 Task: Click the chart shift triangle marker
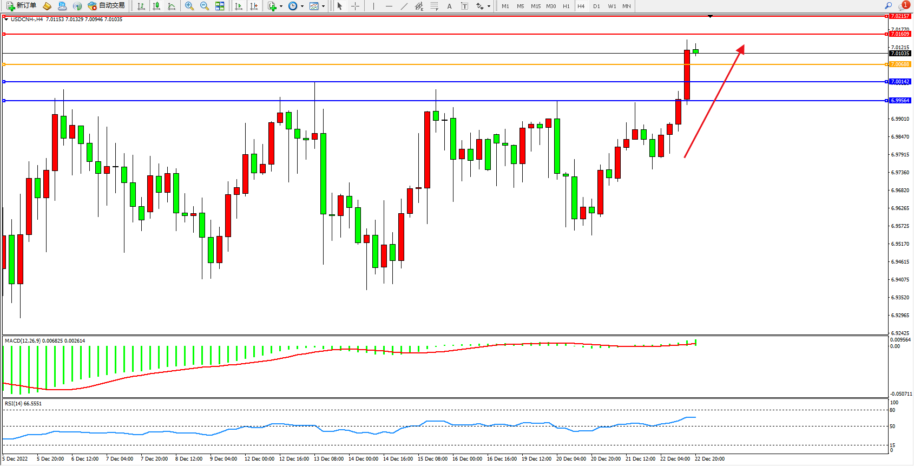(x=710, y=16)
